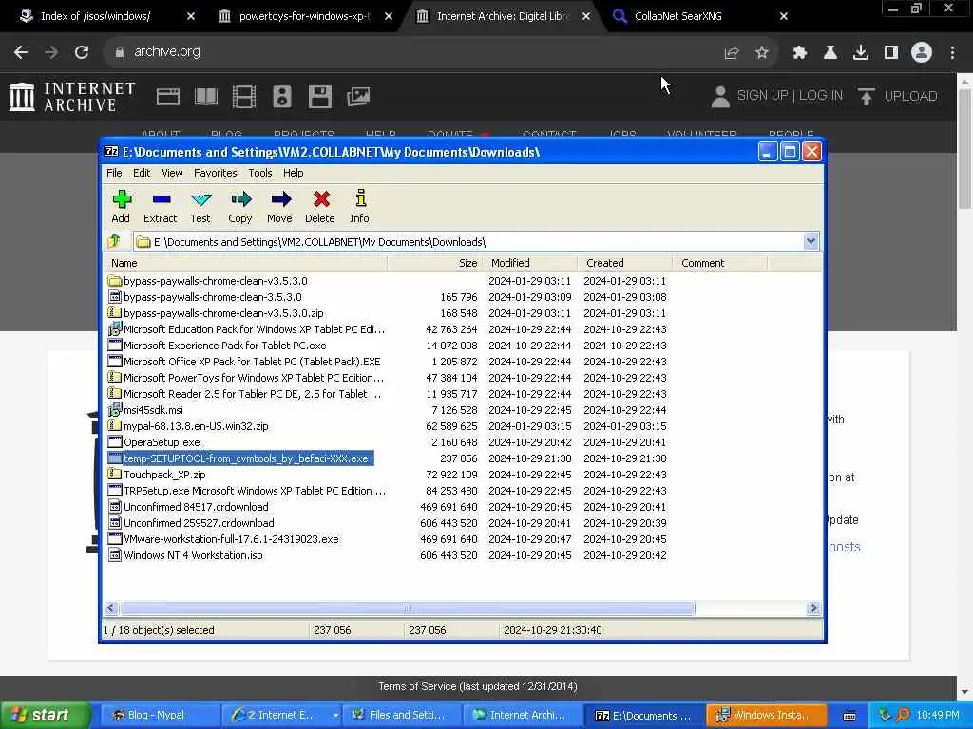973x729 pixels.
Task: Expand the Internet Explorer taskbar group arrow
Action: pyautogui.click(x=335, y=715)
